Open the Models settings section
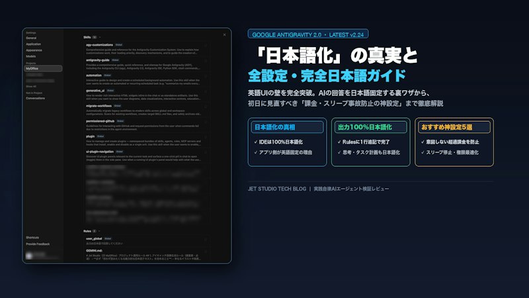The image size is (529, 298). click(x=30, y=56)
